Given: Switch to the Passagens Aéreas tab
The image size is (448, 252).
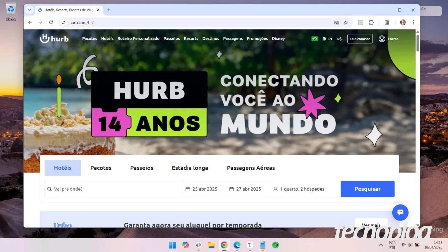Looking at the screenshot, I should point(251,168).
